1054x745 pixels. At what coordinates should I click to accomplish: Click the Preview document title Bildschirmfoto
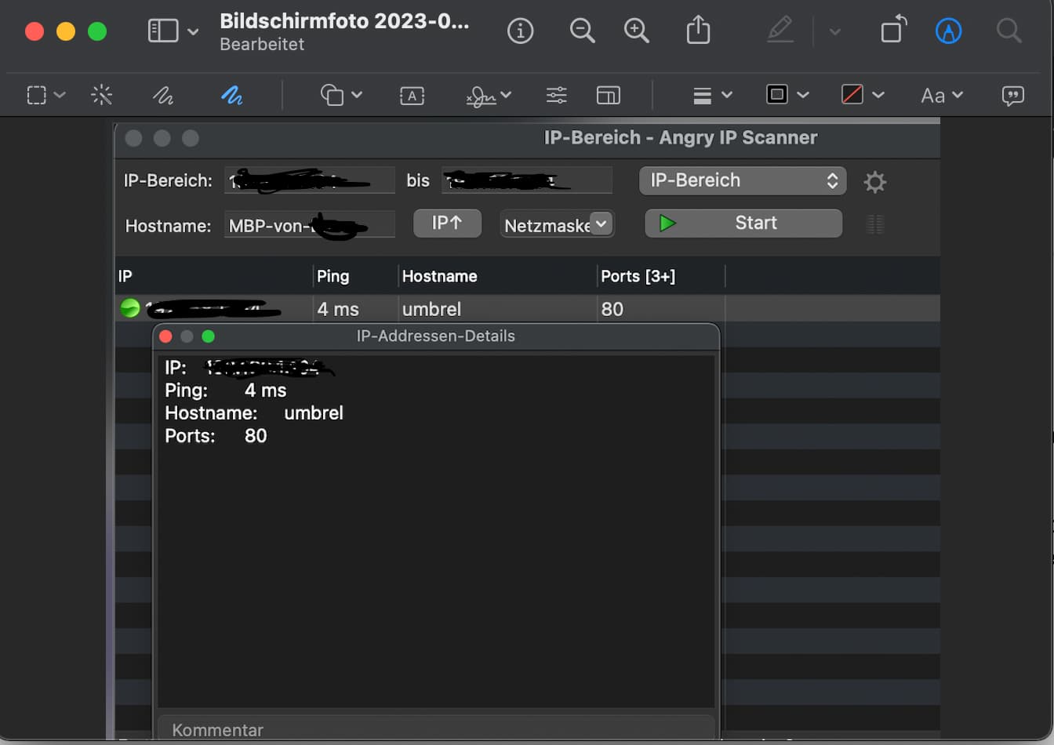click(x=344, y=21)
